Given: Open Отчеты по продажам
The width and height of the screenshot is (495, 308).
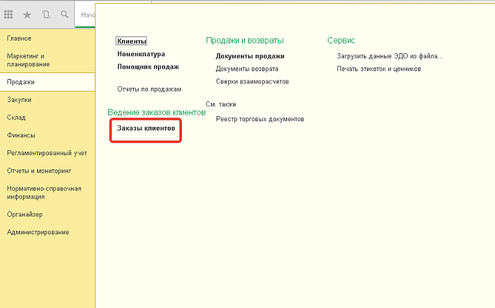Looking at the screenshot, I should (149, 89).
